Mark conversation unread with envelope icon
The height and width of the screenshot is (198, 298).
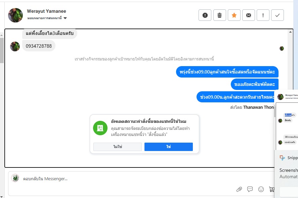pyautogui.click(x=249, y=15)
